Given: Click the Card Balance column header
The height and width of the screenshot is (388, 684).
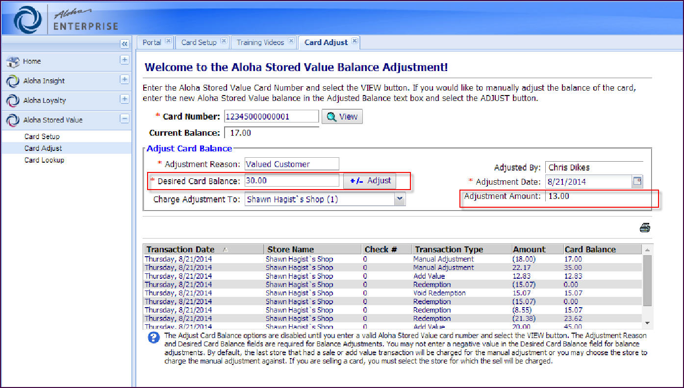Looking at the screenshot, I should pos(602,249).
